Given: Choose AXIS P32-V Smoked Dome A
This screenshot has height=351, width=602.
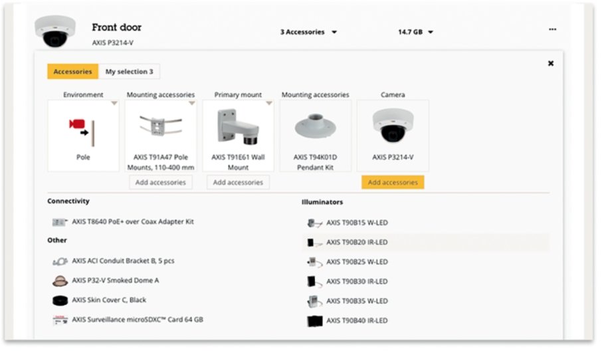Looking at the screenshot, I should coord(115,281).
